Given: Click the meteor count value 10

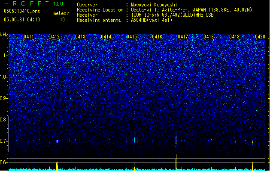Looking at the screenshot, I should (62, 20).
